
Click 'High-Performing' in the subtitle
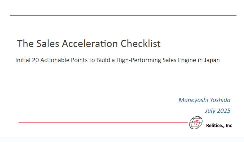(139, 60)
